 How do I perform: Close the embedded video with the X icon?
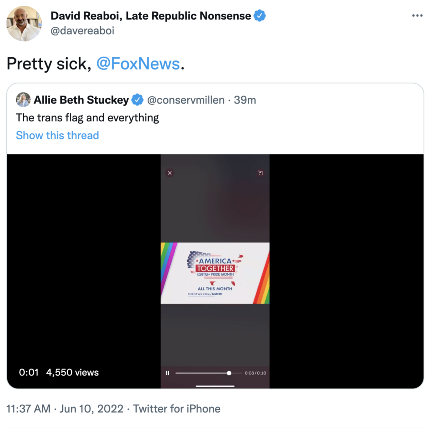tap(169, 173)
